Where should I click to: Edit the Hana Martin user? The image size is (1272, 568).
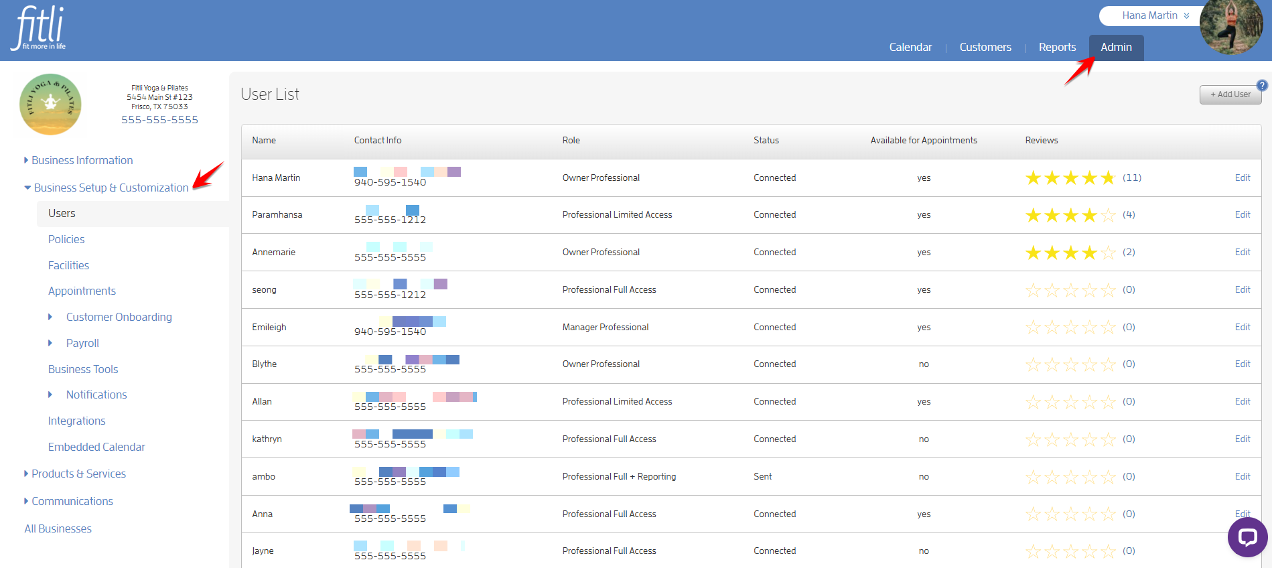click(x=1243, y=177)
